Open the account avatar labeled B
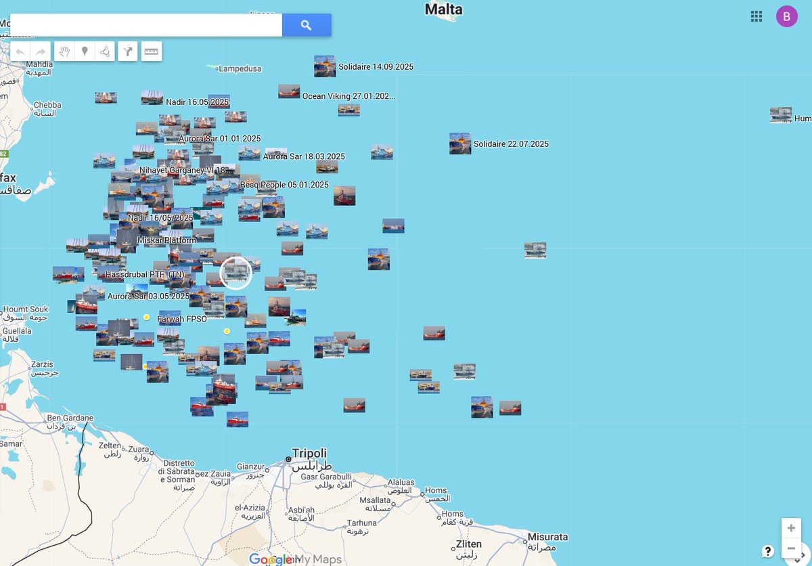The height and width of the screenshot is (566, 812). [x=787, y=16]
